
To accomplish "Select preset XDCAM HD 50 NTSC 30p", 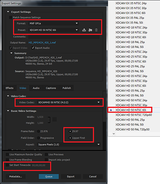I will 131,105.
